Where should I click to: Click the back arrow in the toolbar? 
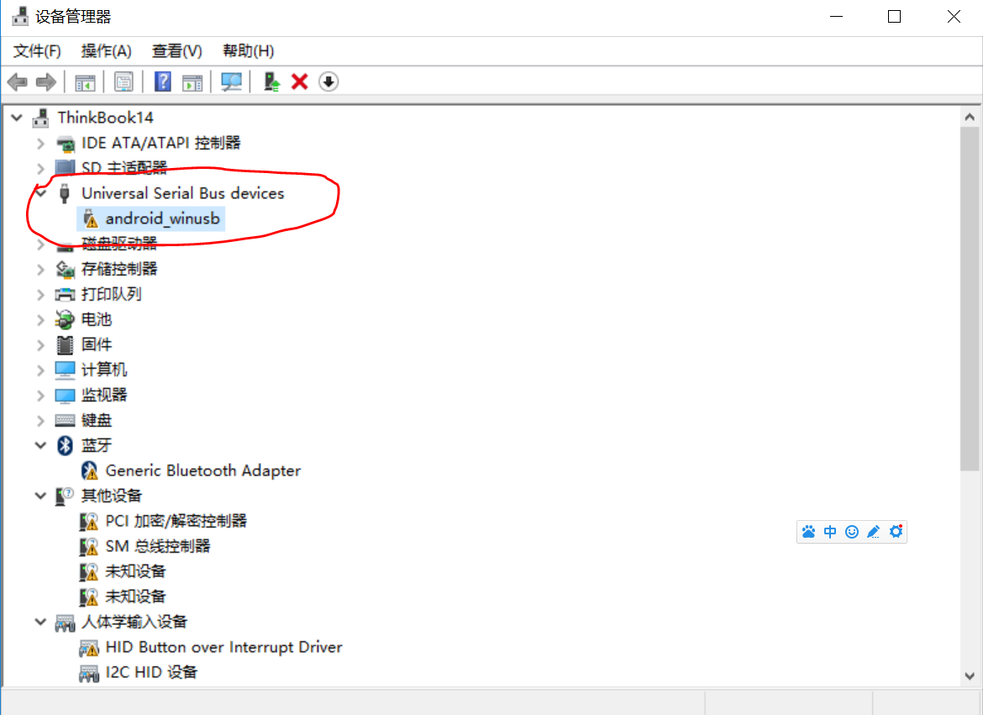(17, 81)
